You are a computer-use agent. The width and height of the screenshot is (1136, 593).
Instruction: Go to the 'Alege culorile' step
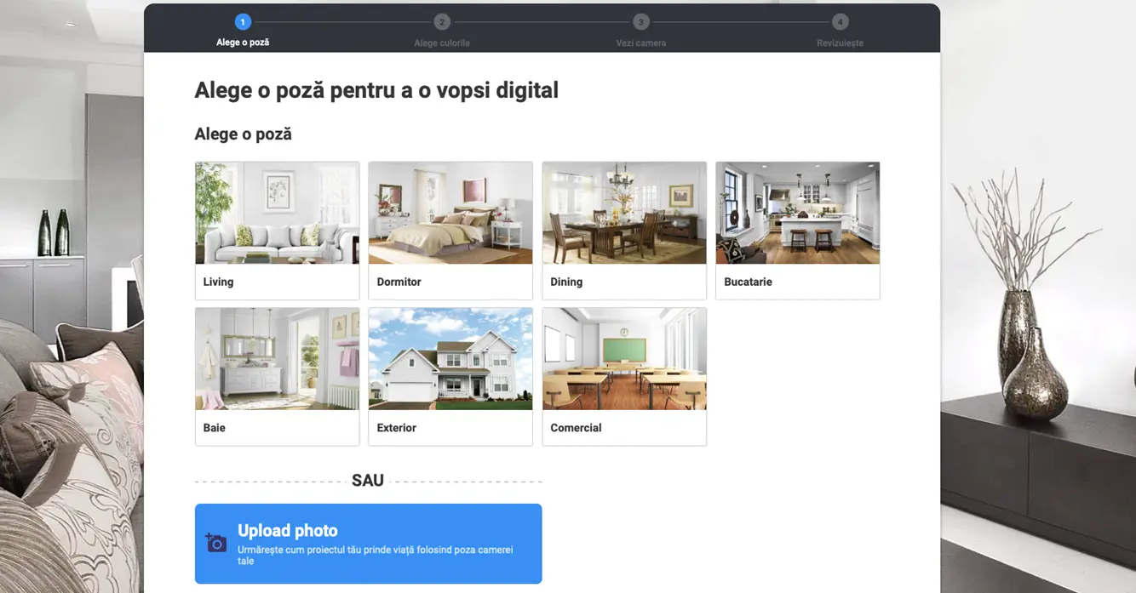point(442,43)
